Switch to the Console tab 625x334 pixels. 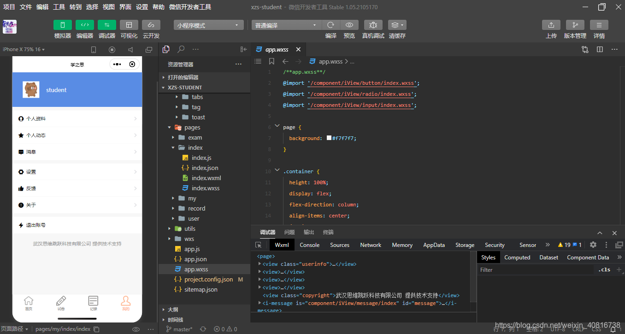[x=310, y=245]
